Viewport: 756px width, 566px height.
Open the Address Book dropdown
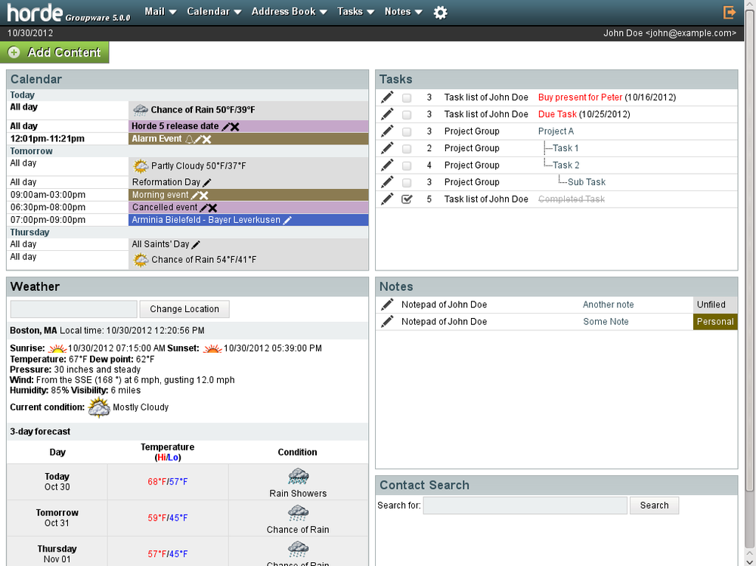[289, 11]
